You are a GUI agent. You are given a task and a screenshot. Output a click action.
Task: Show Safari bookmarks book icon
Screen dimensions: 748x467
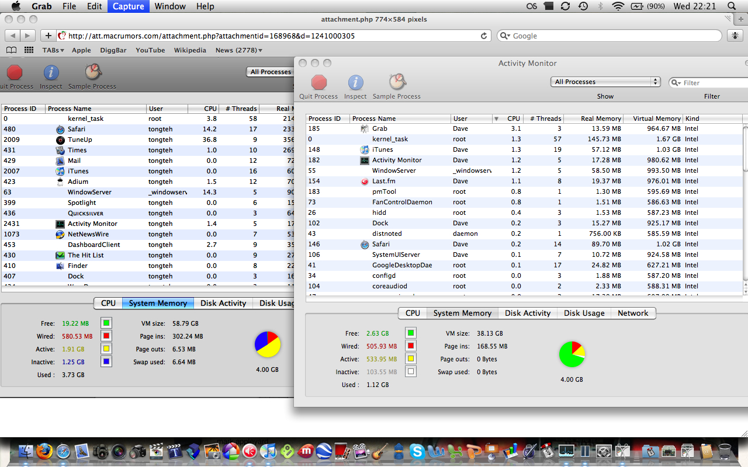(x=11, y=50)
